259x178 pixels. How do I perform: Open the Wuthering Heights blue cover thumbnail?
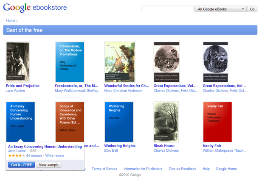119,122
